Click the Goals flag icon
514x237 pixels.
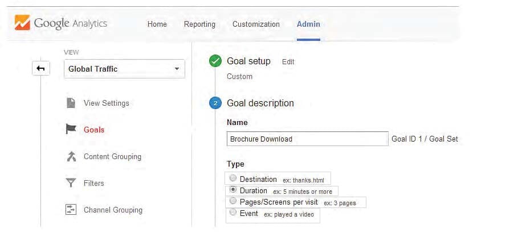[x=71, y=129]
